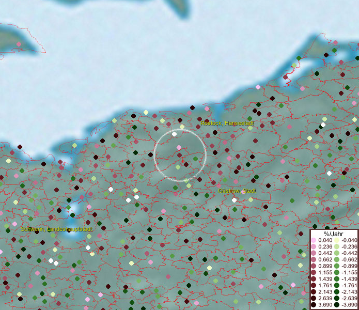359x310 pixels.
Task: Pick the 1.439 legend color dot
Action: [x=314, y=279]
